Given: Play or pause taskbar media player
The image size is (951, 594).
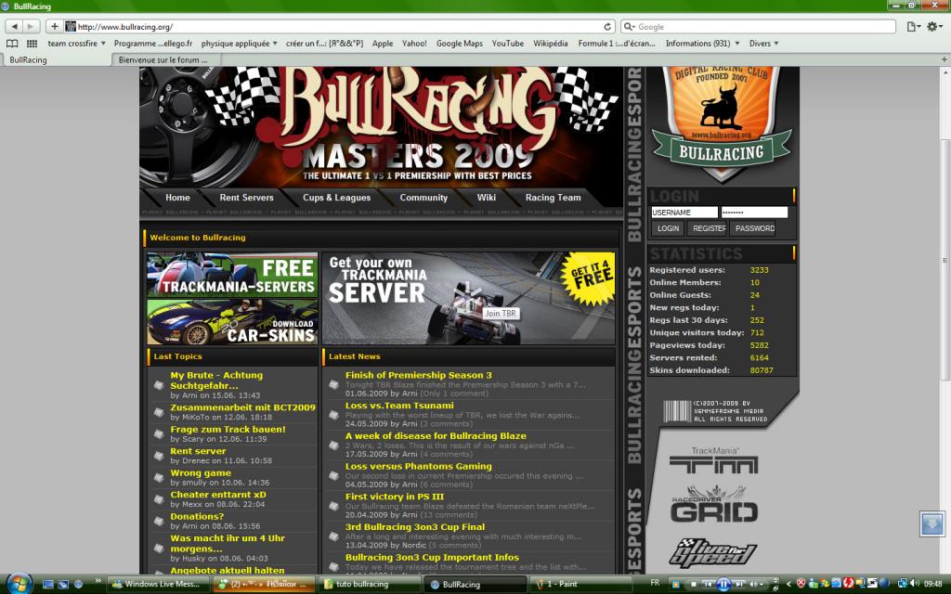Looking at the screenshot, I should 723,585.
